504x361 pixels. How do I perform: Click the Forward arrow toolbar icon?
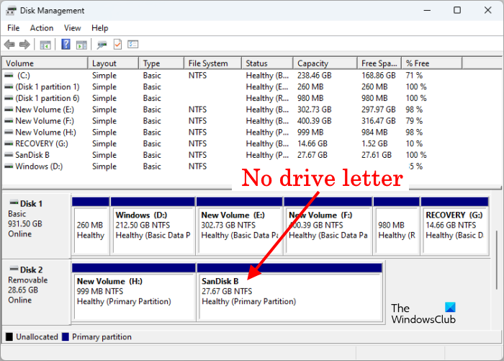[x=24, y=45]
